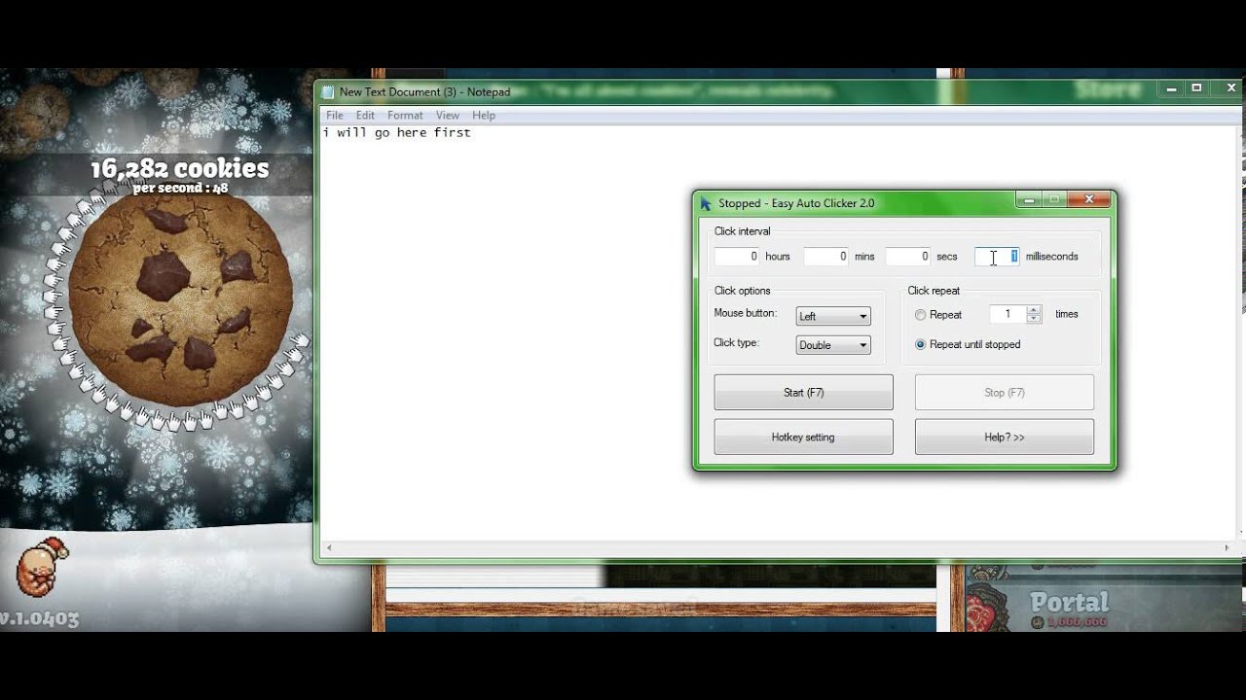Click the Easy Auto Clicker cursor icon
Viewport: 1246px width, 700px height.
(706, 203)
